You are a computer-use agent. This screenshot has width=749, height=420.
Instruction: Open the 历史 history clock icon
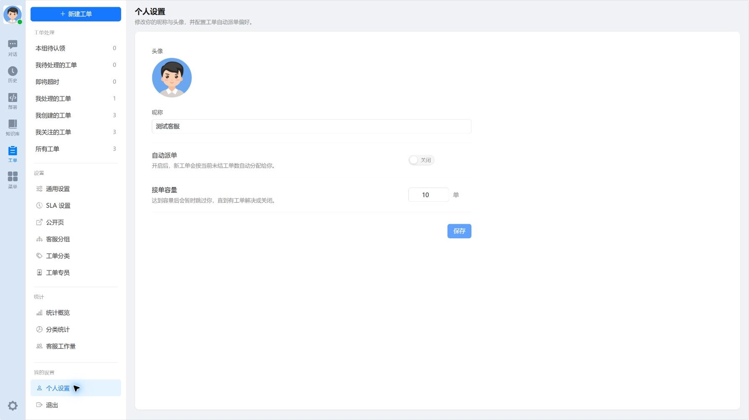(13, 74)
